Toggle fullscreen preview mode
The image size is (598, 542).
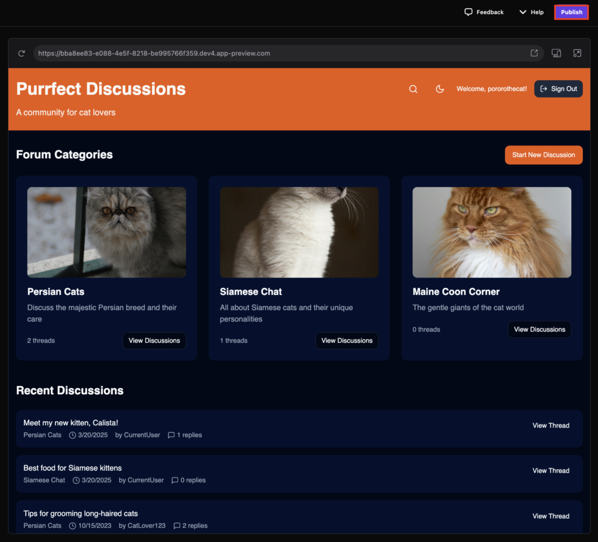[577, 53]
